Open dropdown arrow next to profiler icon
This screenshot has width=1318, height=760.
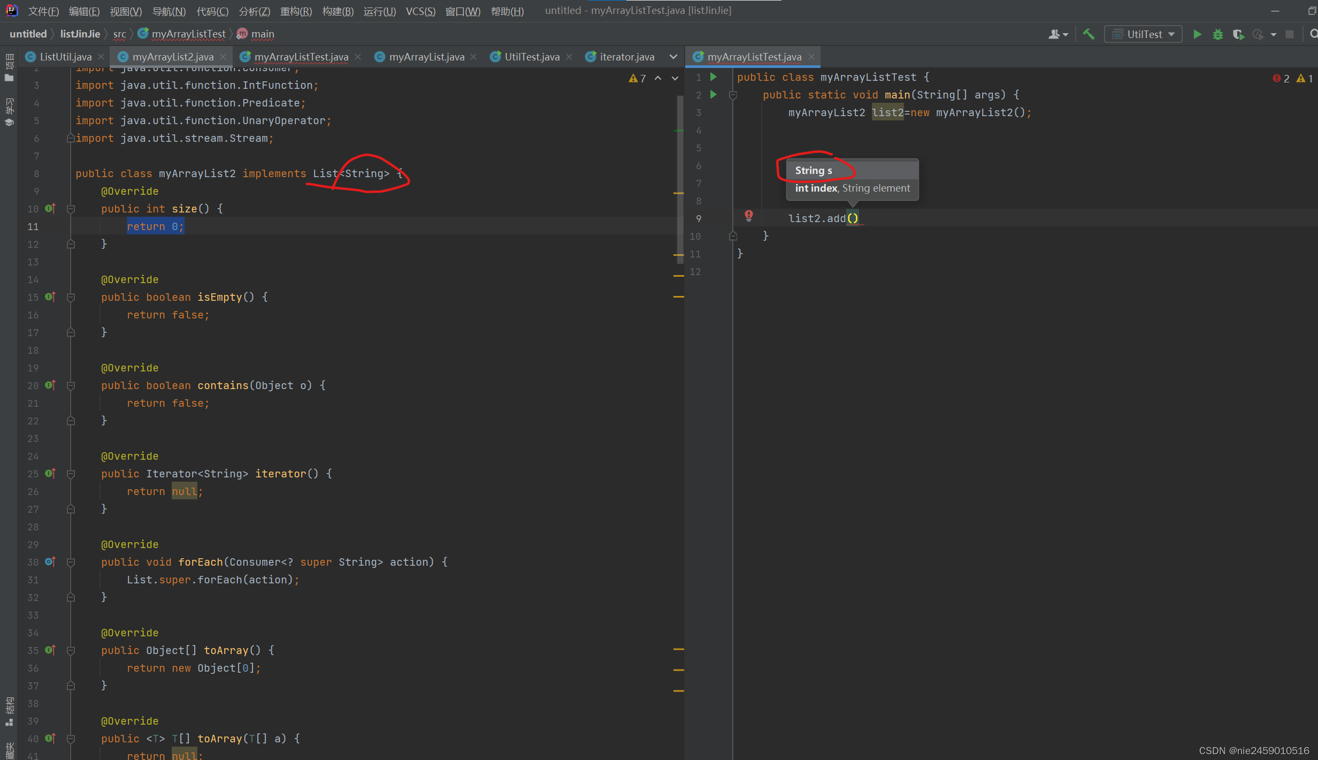click(x=1274, y=34)
